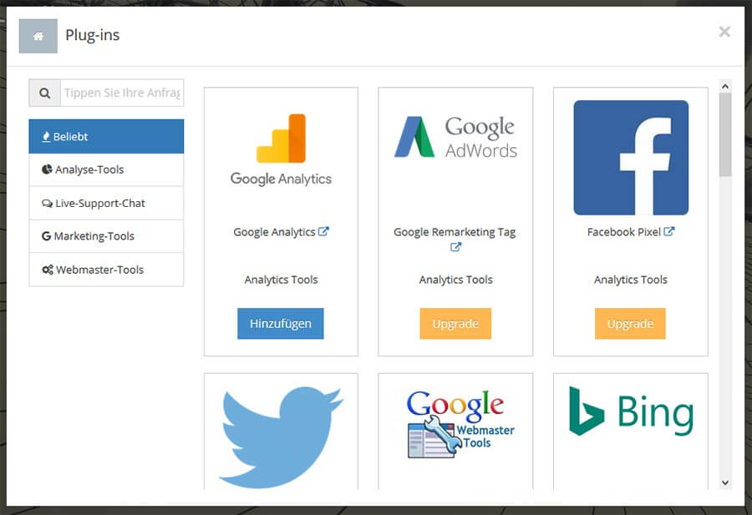Click Upgrade under Facebook Pixel
This screenshot has width=752, height=515.
[x=630, y=324]
